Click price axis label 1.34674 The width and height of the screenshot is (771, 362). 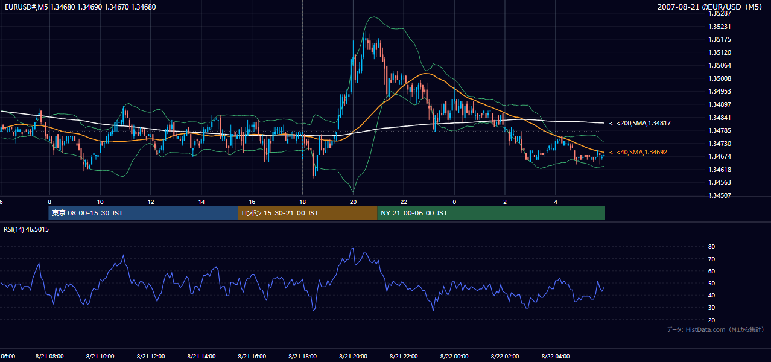pos(720,156)
